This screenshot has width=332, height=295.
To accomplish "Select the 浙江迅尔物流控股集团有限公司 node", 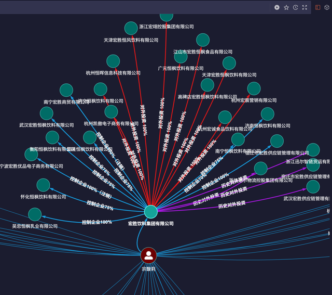I will pos(260,169).
